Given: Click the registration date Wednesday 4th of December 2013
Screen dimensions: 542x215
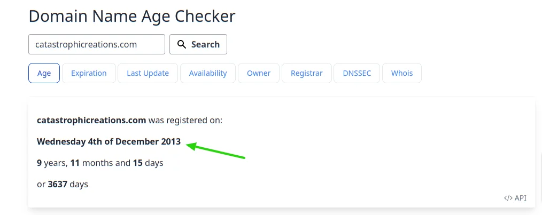Looking at the screenshot, I should pos(109,141).
